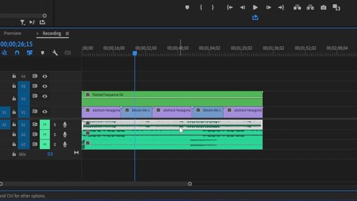Open timeline display settings wrench
357x201 pixels.
coord(55,53)
